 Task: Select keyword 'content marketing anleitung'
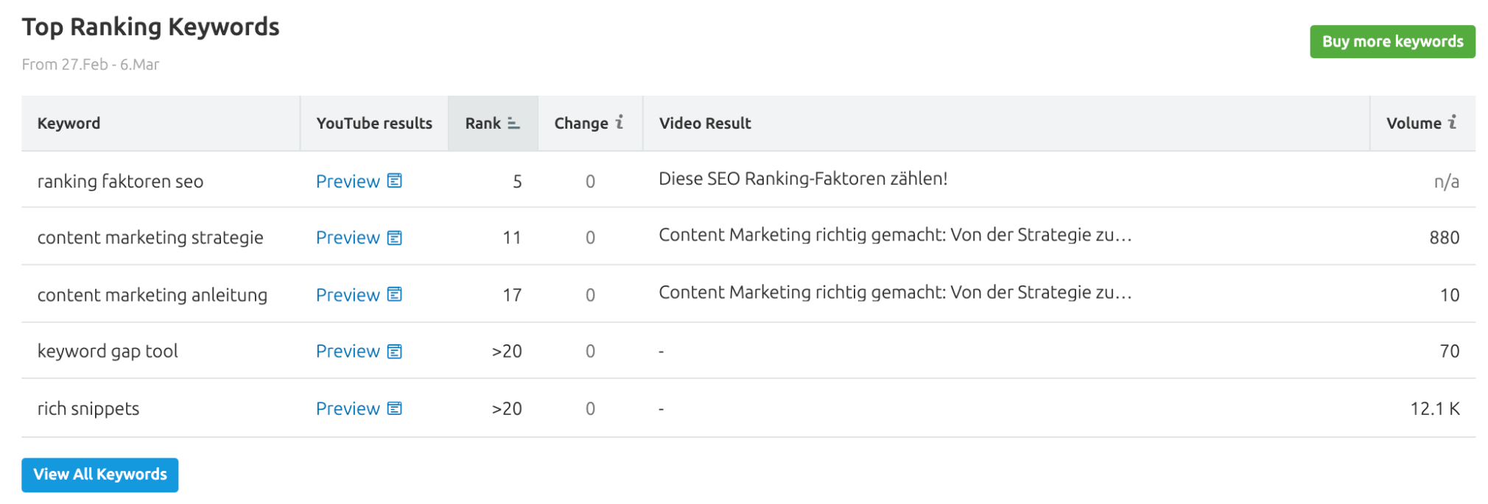coord(152,295)
